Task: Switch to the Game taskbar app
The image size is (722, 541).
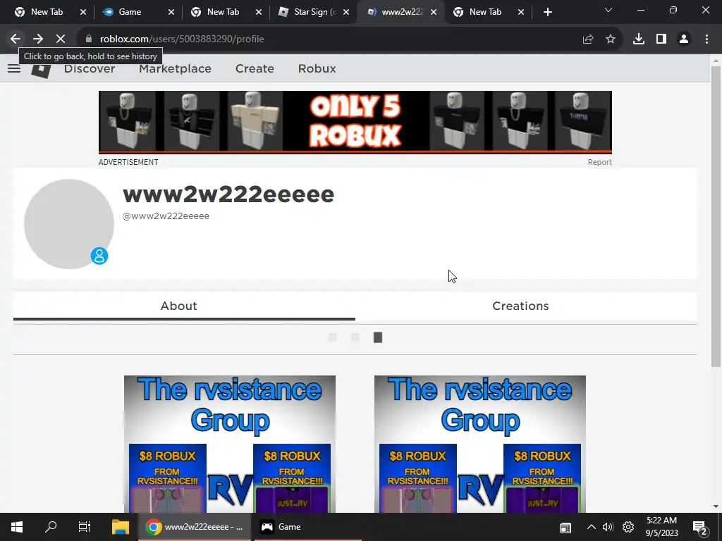Action: point(307,527)
